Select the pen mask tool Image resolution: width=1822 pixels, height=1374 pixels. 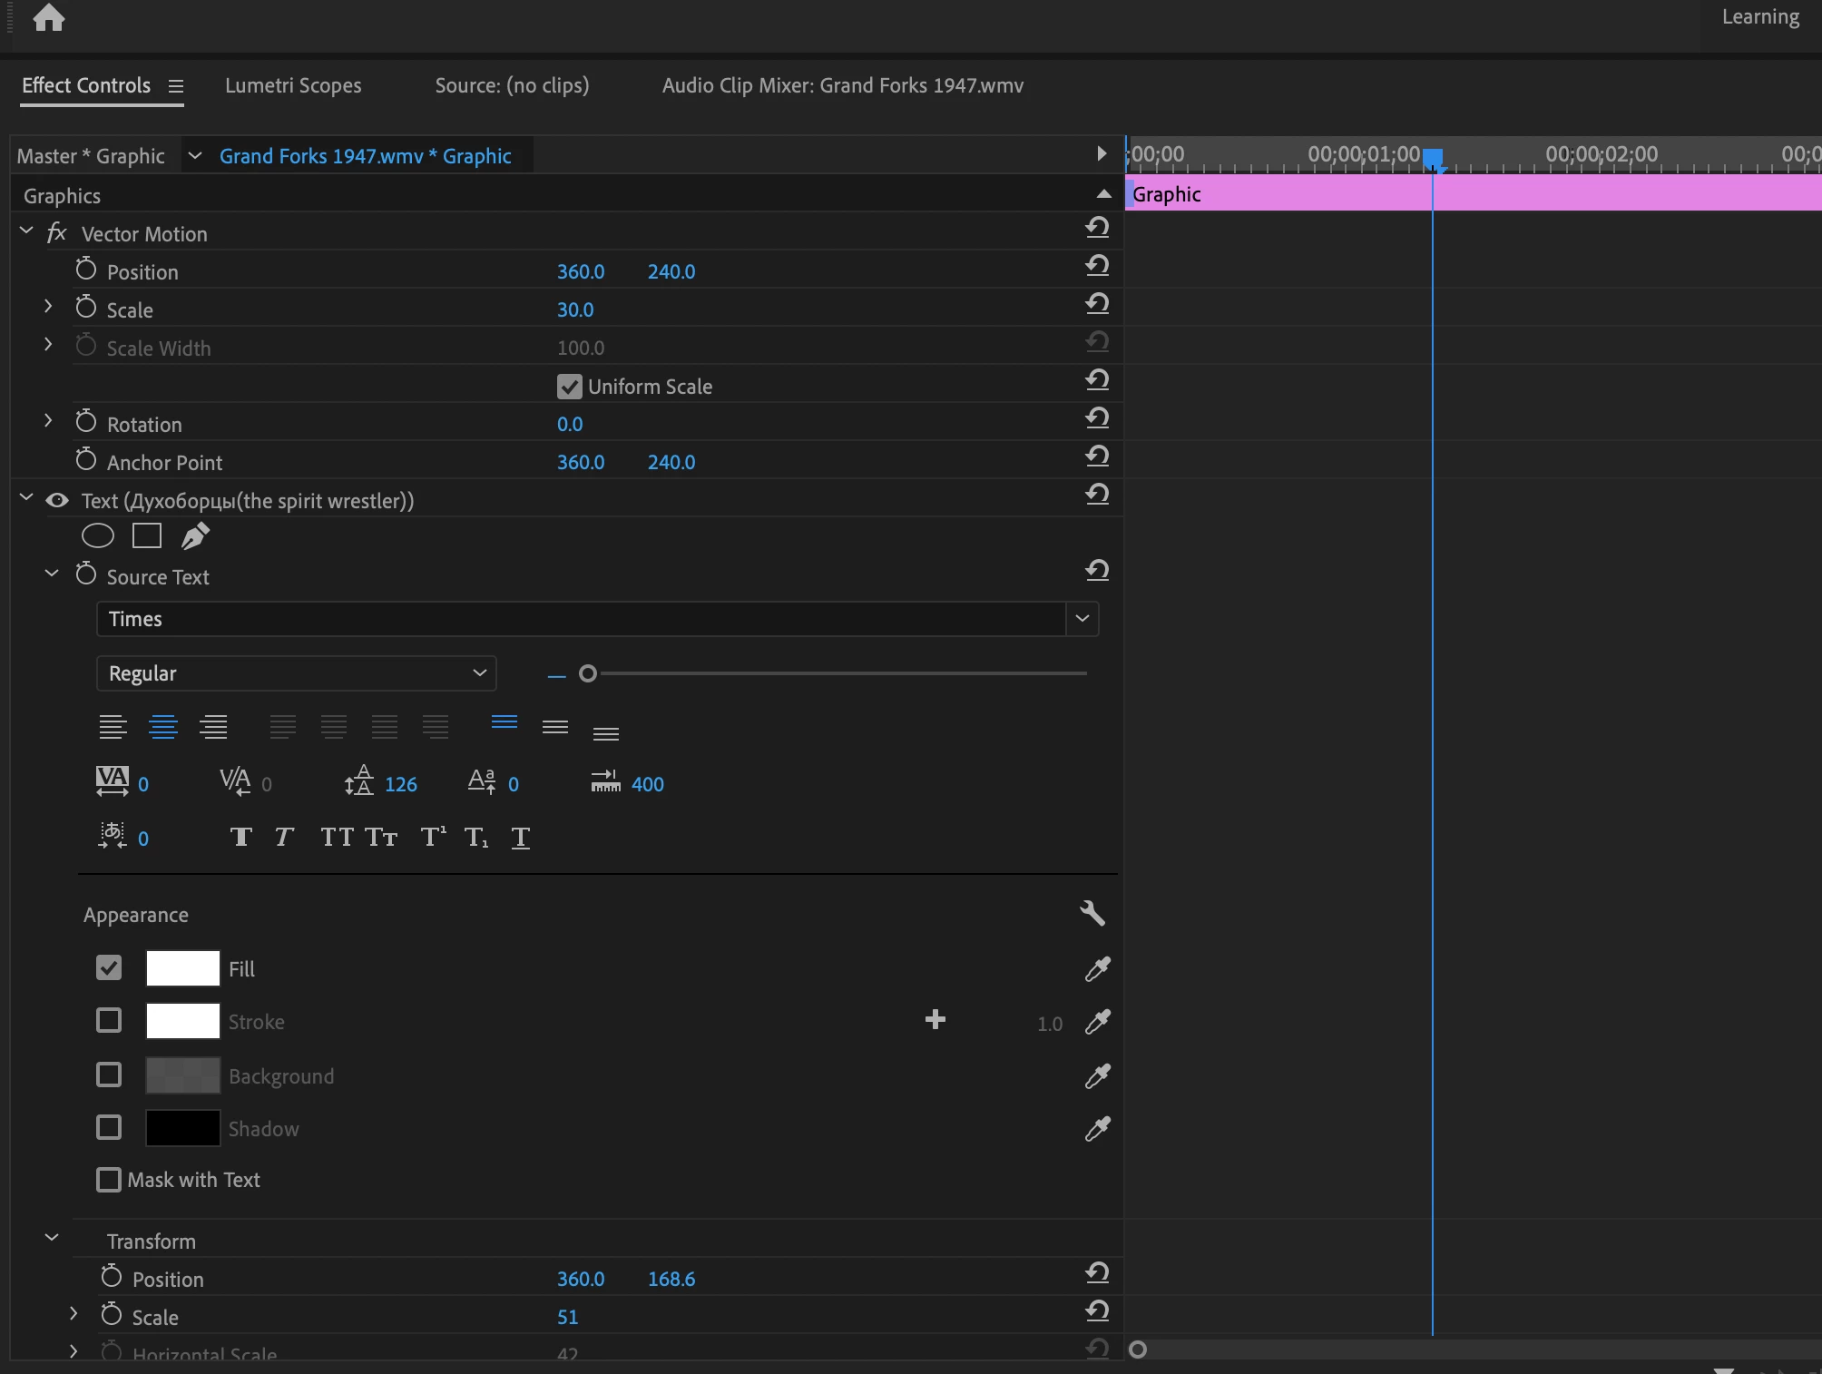click(195, 536)
